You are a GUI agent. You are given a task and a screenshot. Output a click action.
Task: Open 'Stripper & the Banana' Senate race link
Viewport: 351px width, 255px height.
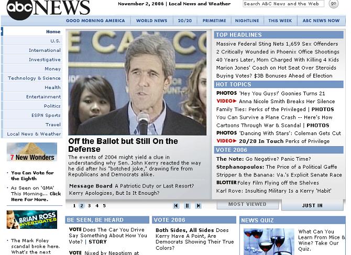279,175
